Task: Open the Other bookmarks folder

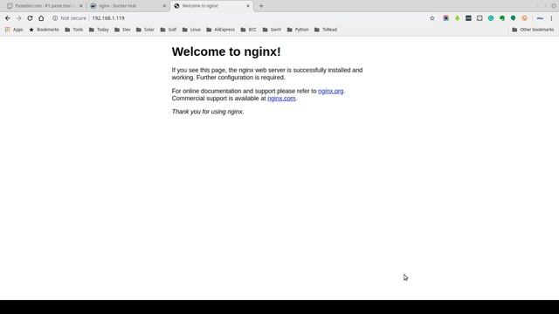Action: [533, 30]
